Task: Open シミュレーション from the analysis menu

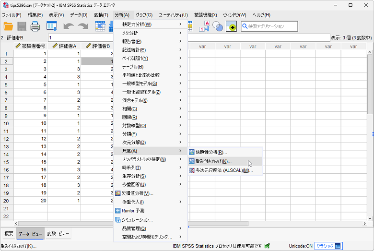Action: click(137, 219)
